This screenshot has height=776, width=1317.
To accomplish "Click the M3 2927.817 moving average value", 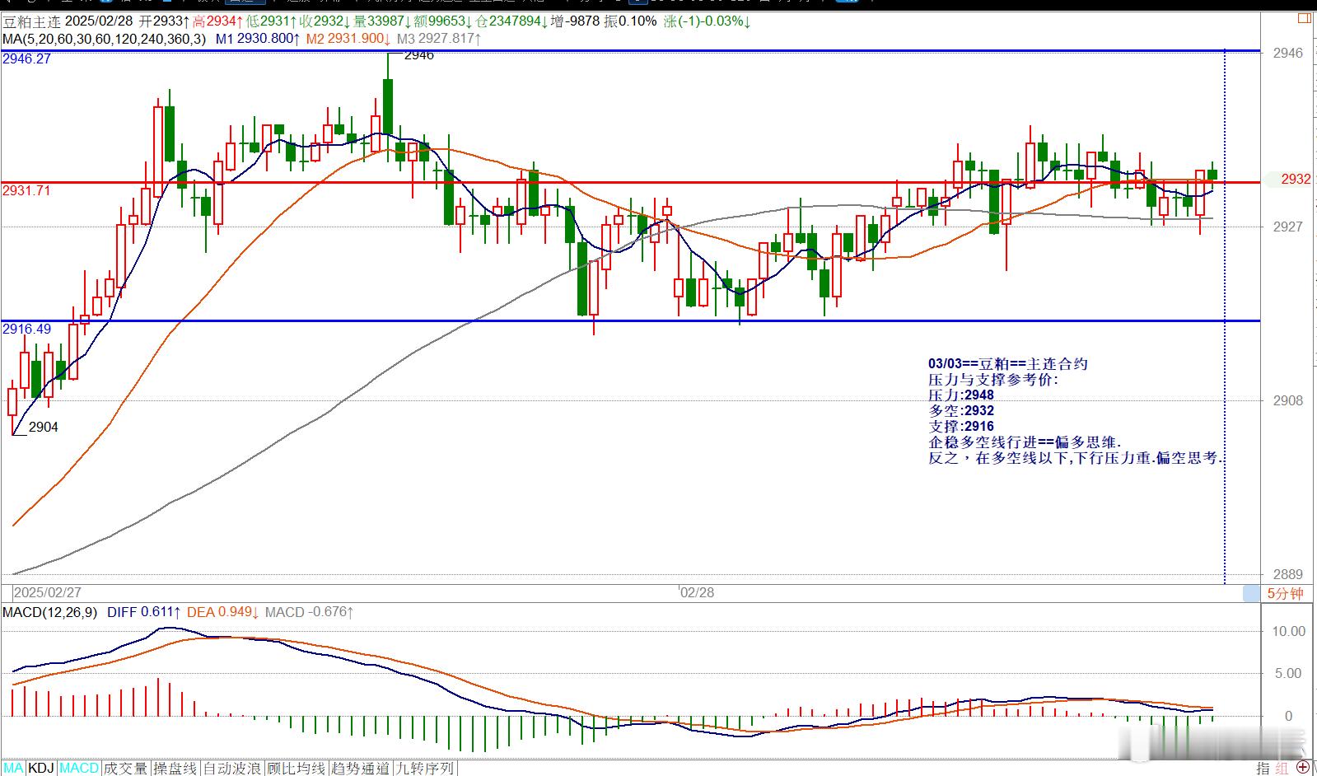I will point(439,39).
